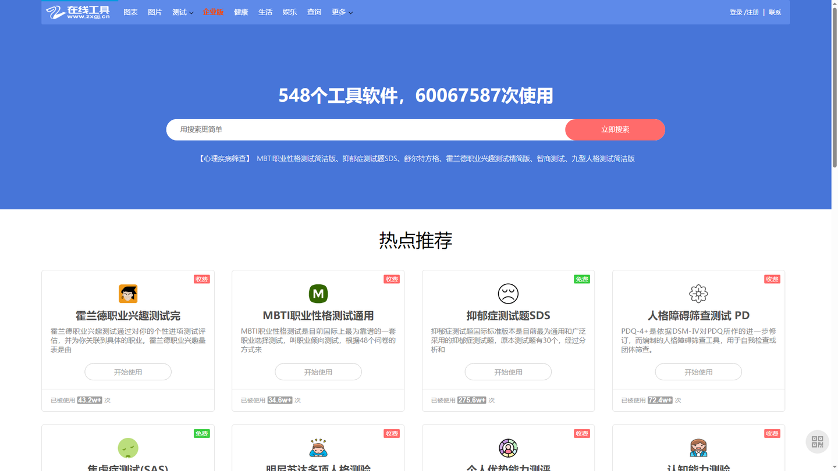The width and height of the screenshot is (838, 471).
Task: Click the 免费 badge on 焦虑症测试 card
Action: 202,434
